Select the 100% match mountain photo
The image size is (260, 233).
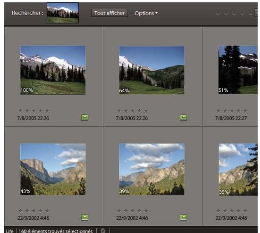click(x=53, y=70)
